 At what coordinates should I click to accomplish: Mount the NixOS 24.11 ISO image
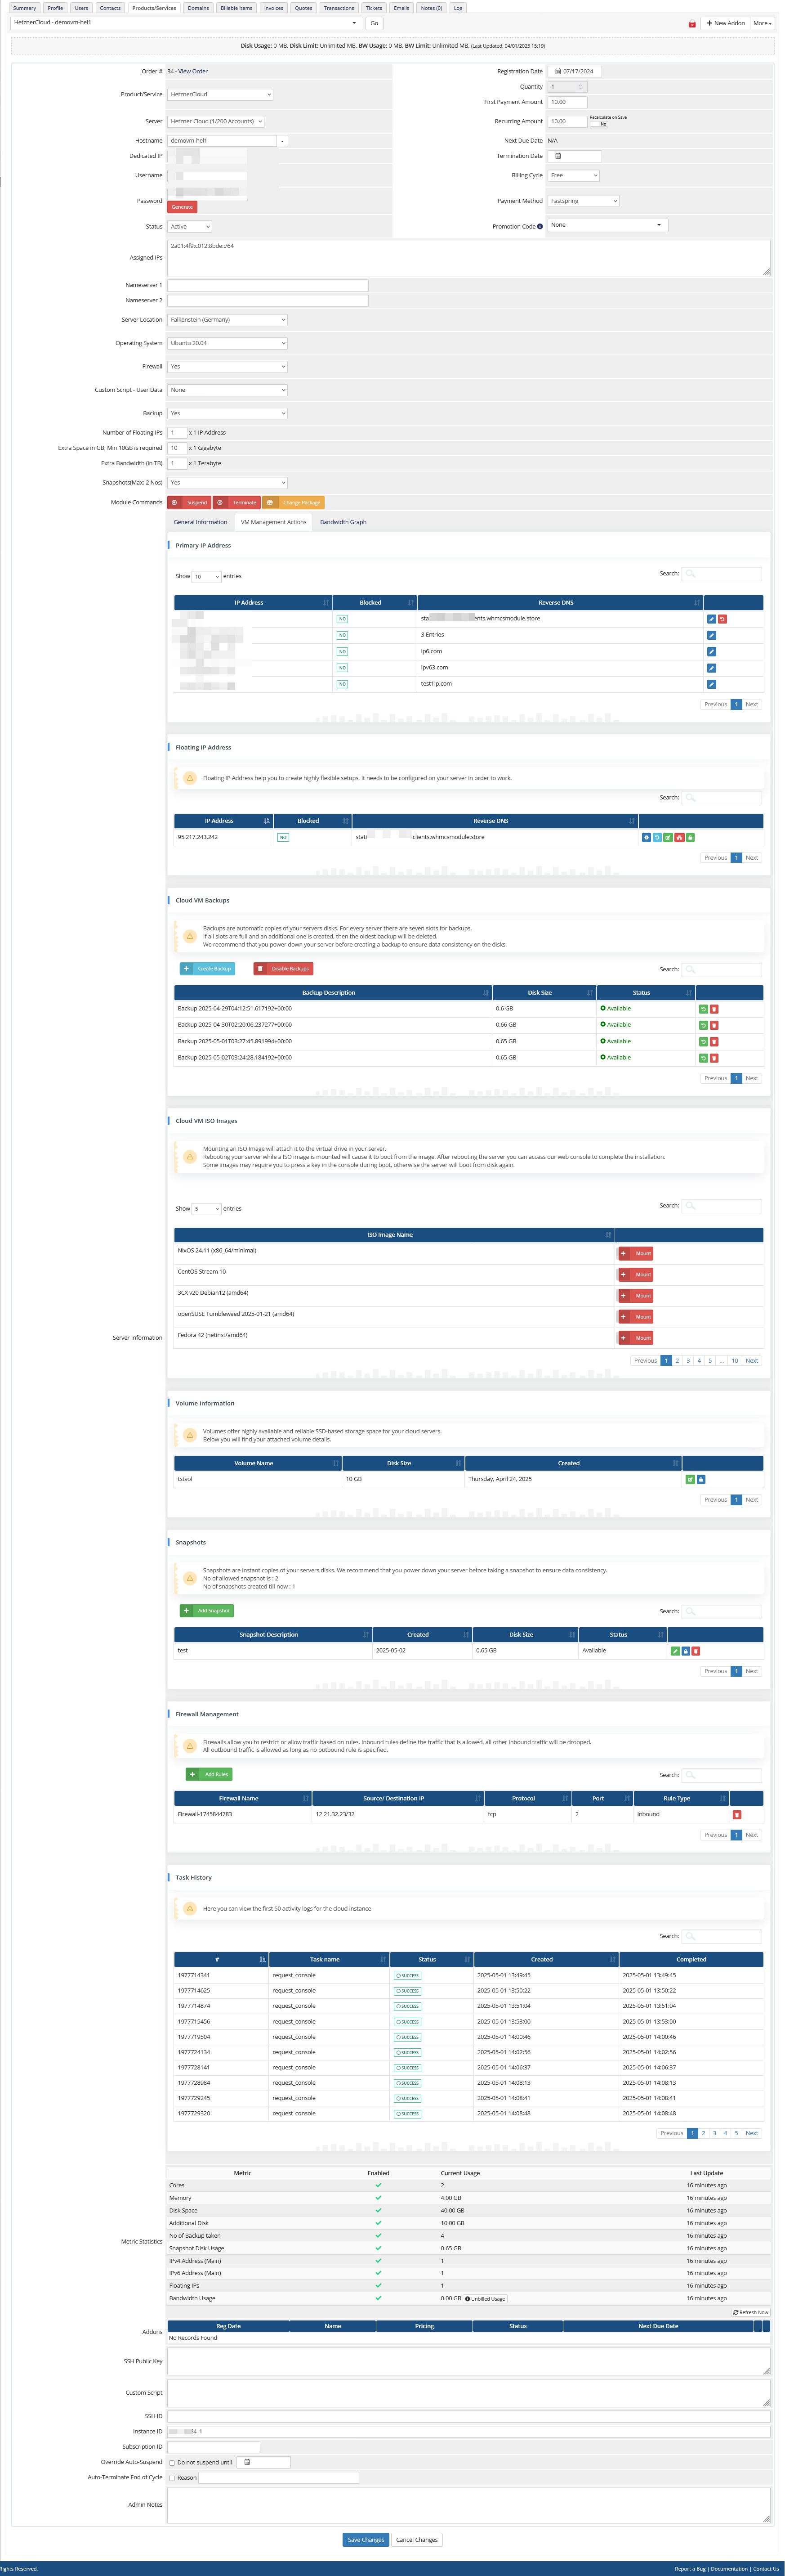(x=636, y=1254)
